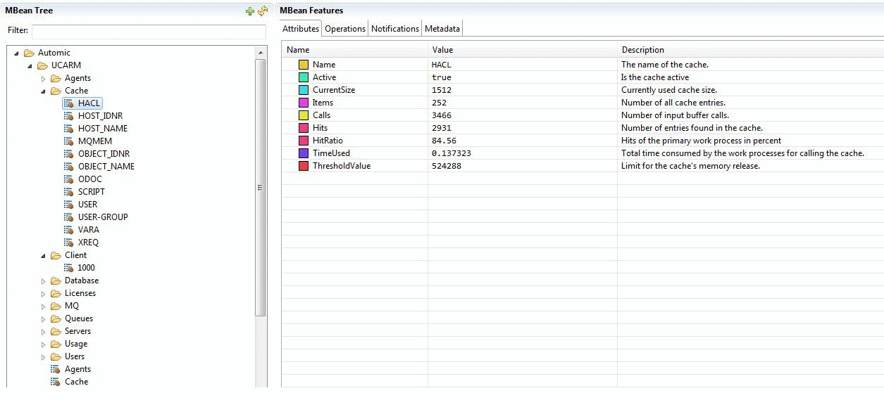This screenshot has width=884, height=400.
Task: Select the Active value true
Action: point(442,77)
